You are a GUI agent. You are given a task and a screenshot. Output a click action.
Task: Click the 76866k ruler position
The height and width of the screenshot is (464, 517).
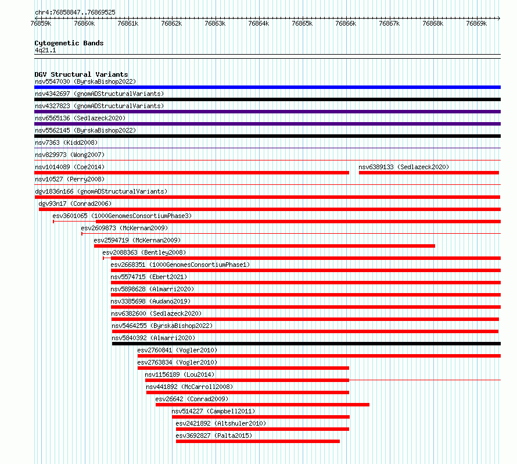coord(346,23)
